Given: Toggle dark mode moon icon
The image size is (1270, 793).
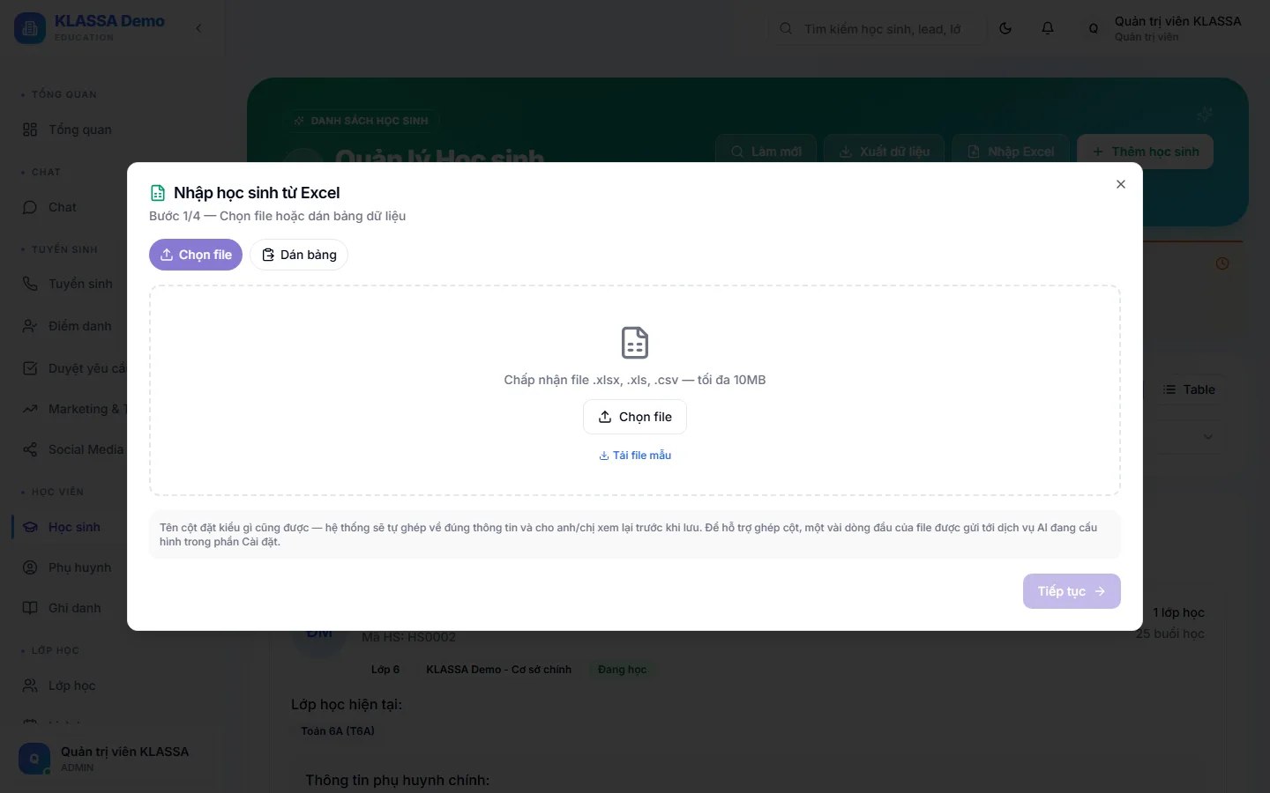Looking at the screenshot, I should [x=1005, y=28].
